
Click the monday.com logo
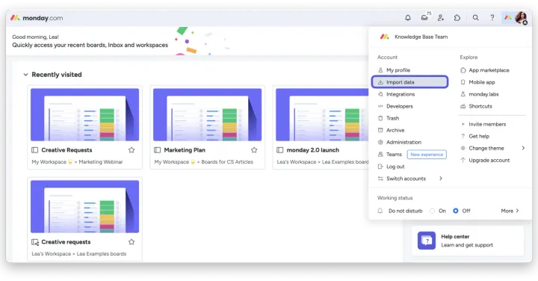pos(37,18)
